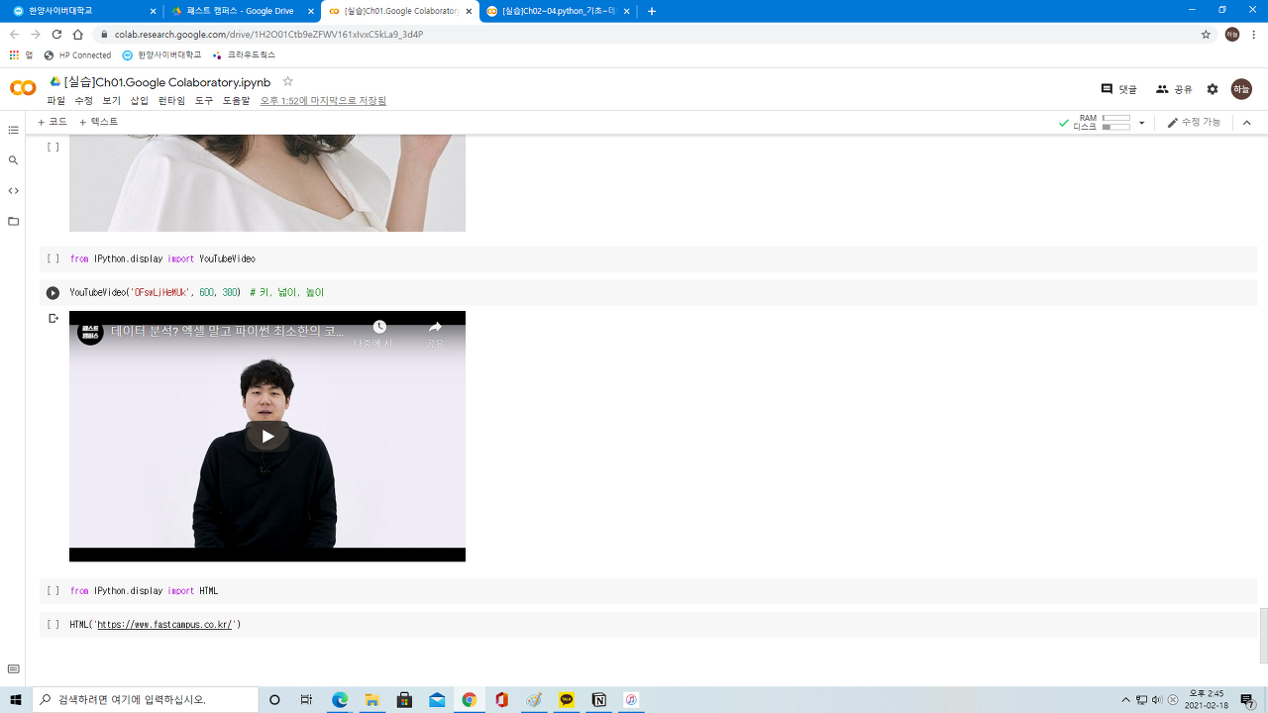Image resolution: width=1268 pixels, height=713 pixels.
Task: Click the notebook vertical scrollbar
Action: click(1263, 636)
